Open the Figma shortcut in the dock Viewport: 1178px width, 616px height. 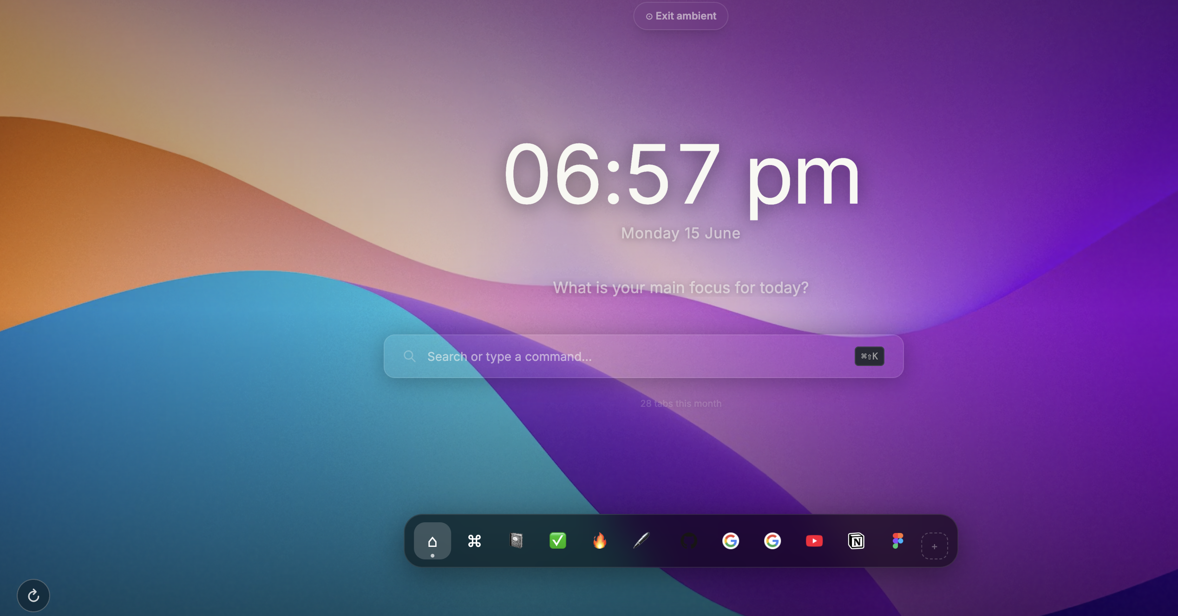[898, 541]
